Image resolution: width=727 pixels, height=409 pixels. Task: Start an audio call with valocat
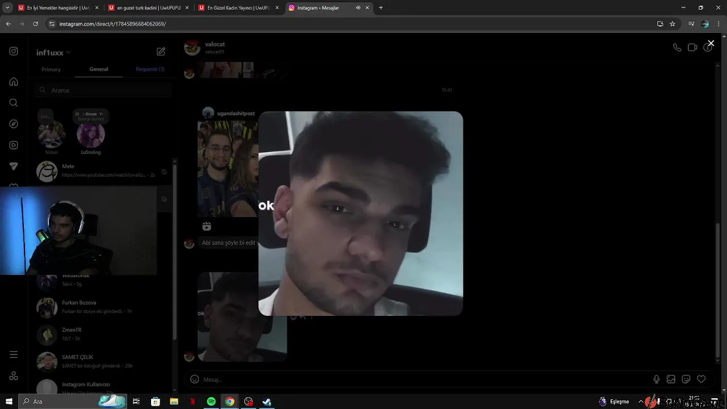point(677,48)
